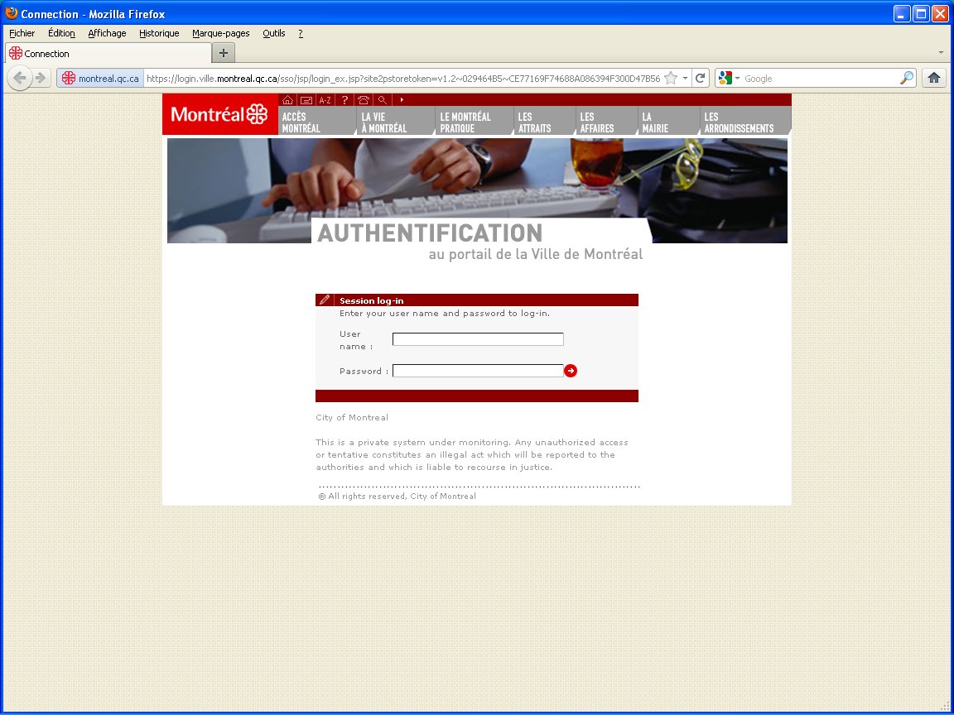Open the search engine selector dropdown
The image size is (954, 715).
(730, 79)
